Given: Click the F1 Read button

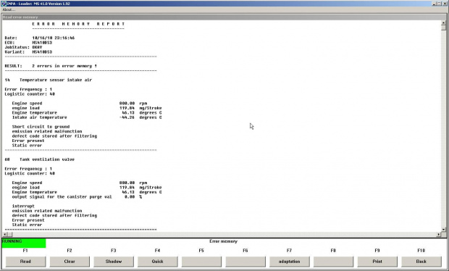Looking at the screenshot, I should pyautogui.click(x=25, y=262).
